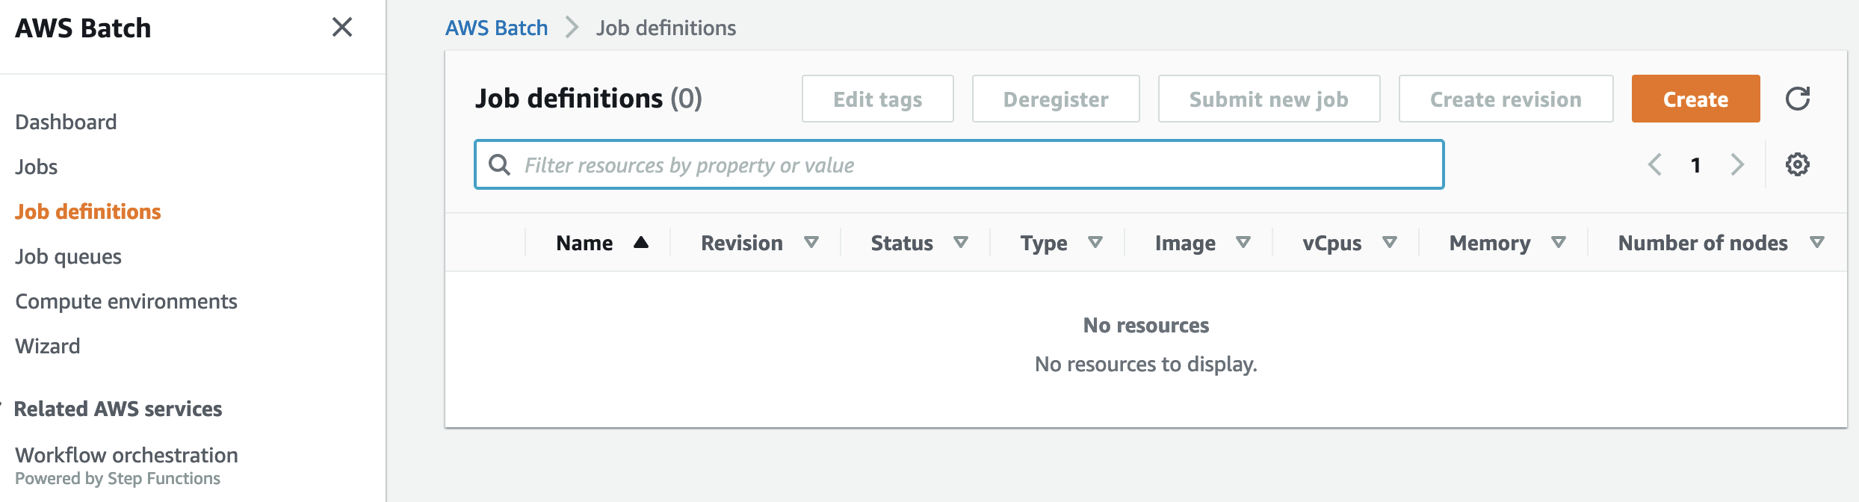Follow the AWS Batch breadcrumb link
Image resolution: width=1859 pixels, height=502 pixels.
[496, 28]
